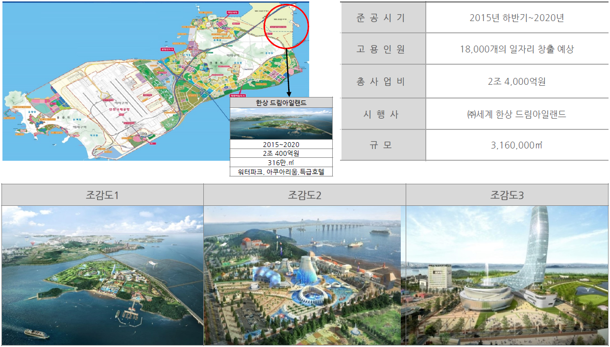Click the '2015년 하반기~2020년' table value
The height and width of the screenshot is (347, 610).
coord(516,18)
